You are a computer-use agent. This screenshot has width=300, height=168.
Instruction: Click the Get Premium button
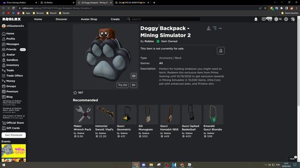coord(14,135)
